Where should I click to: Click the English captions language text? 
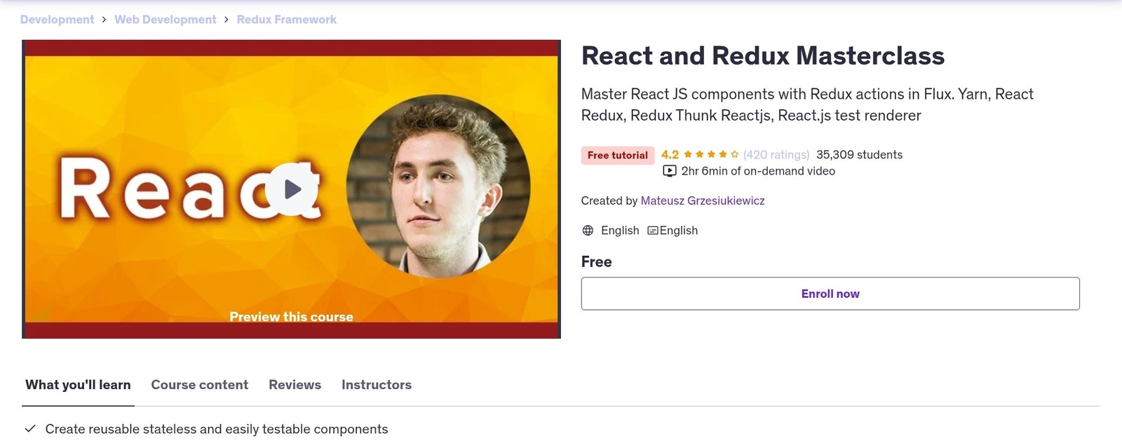point(679,231)
